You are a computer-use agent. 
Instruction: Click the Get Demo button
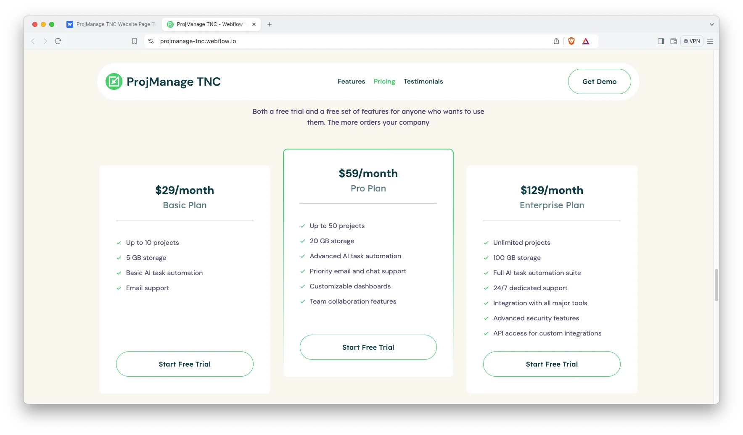click(599, 81)
